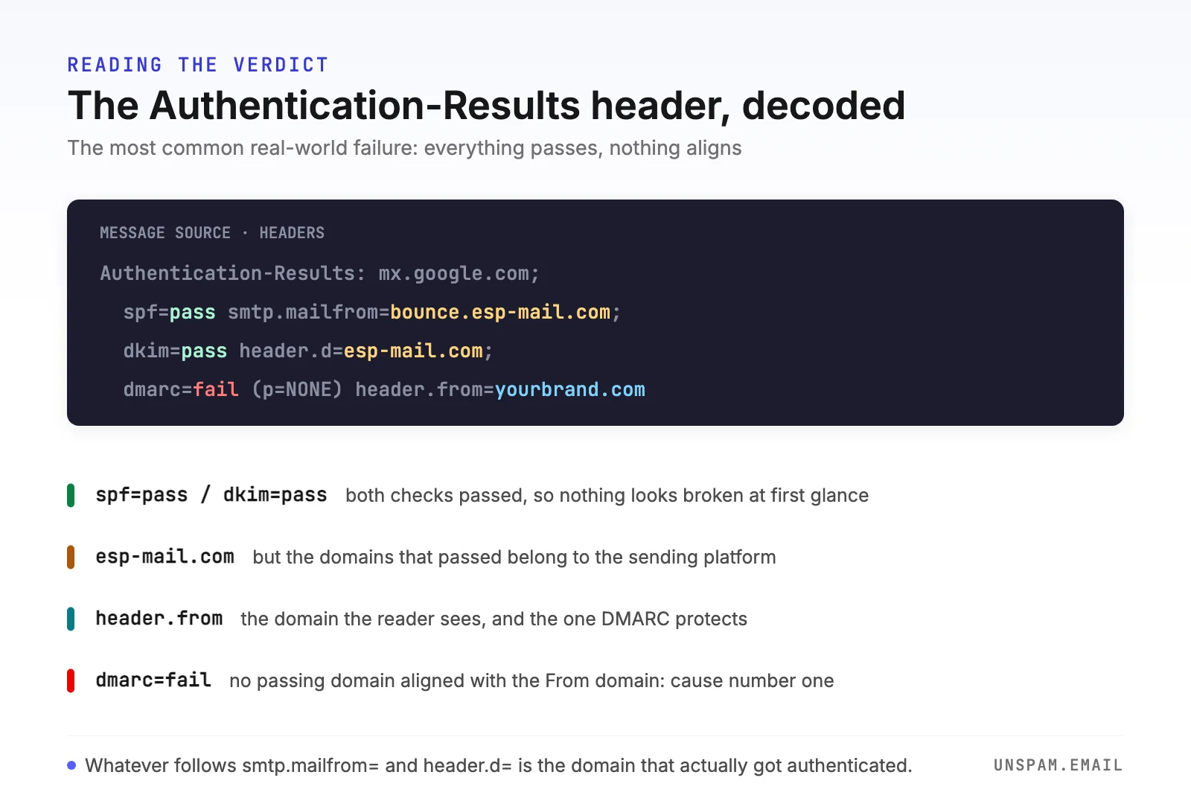
Task: Click the headline 'The Authentication-Results header, decoded'
Action: coord(486,105)
